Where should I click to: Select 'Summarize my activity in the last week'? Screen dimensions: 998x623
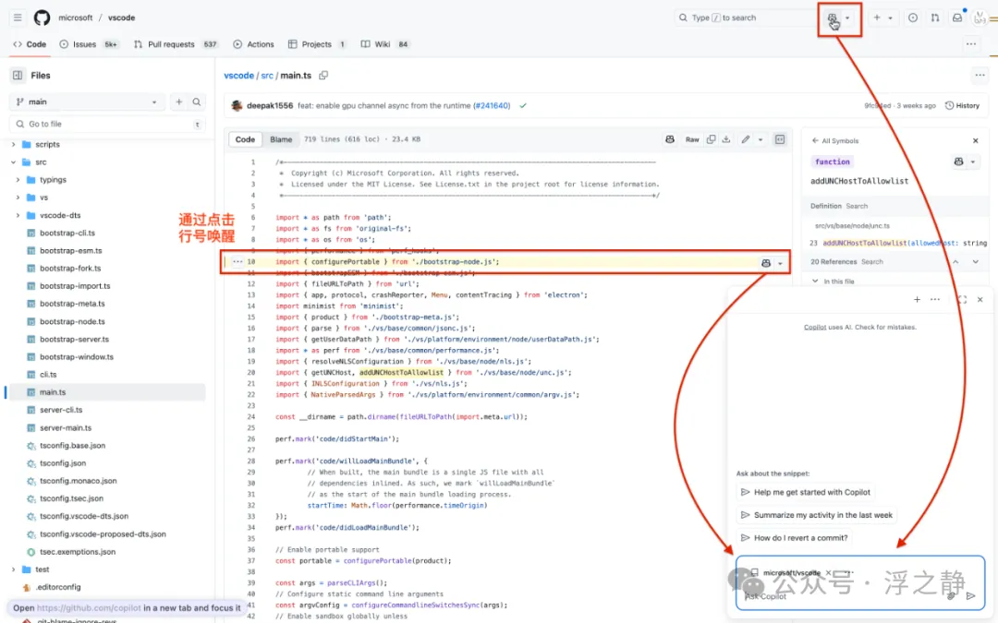(x=817, y=515)
